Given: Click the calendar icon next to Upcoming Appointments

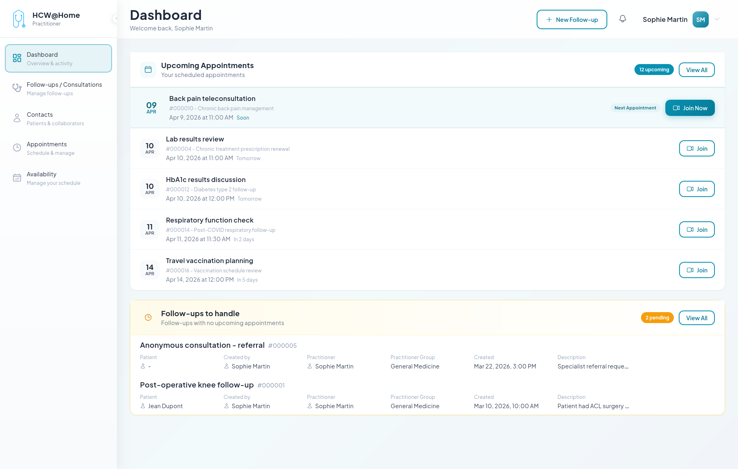Looking at the screenshot, I should point(148,69).
